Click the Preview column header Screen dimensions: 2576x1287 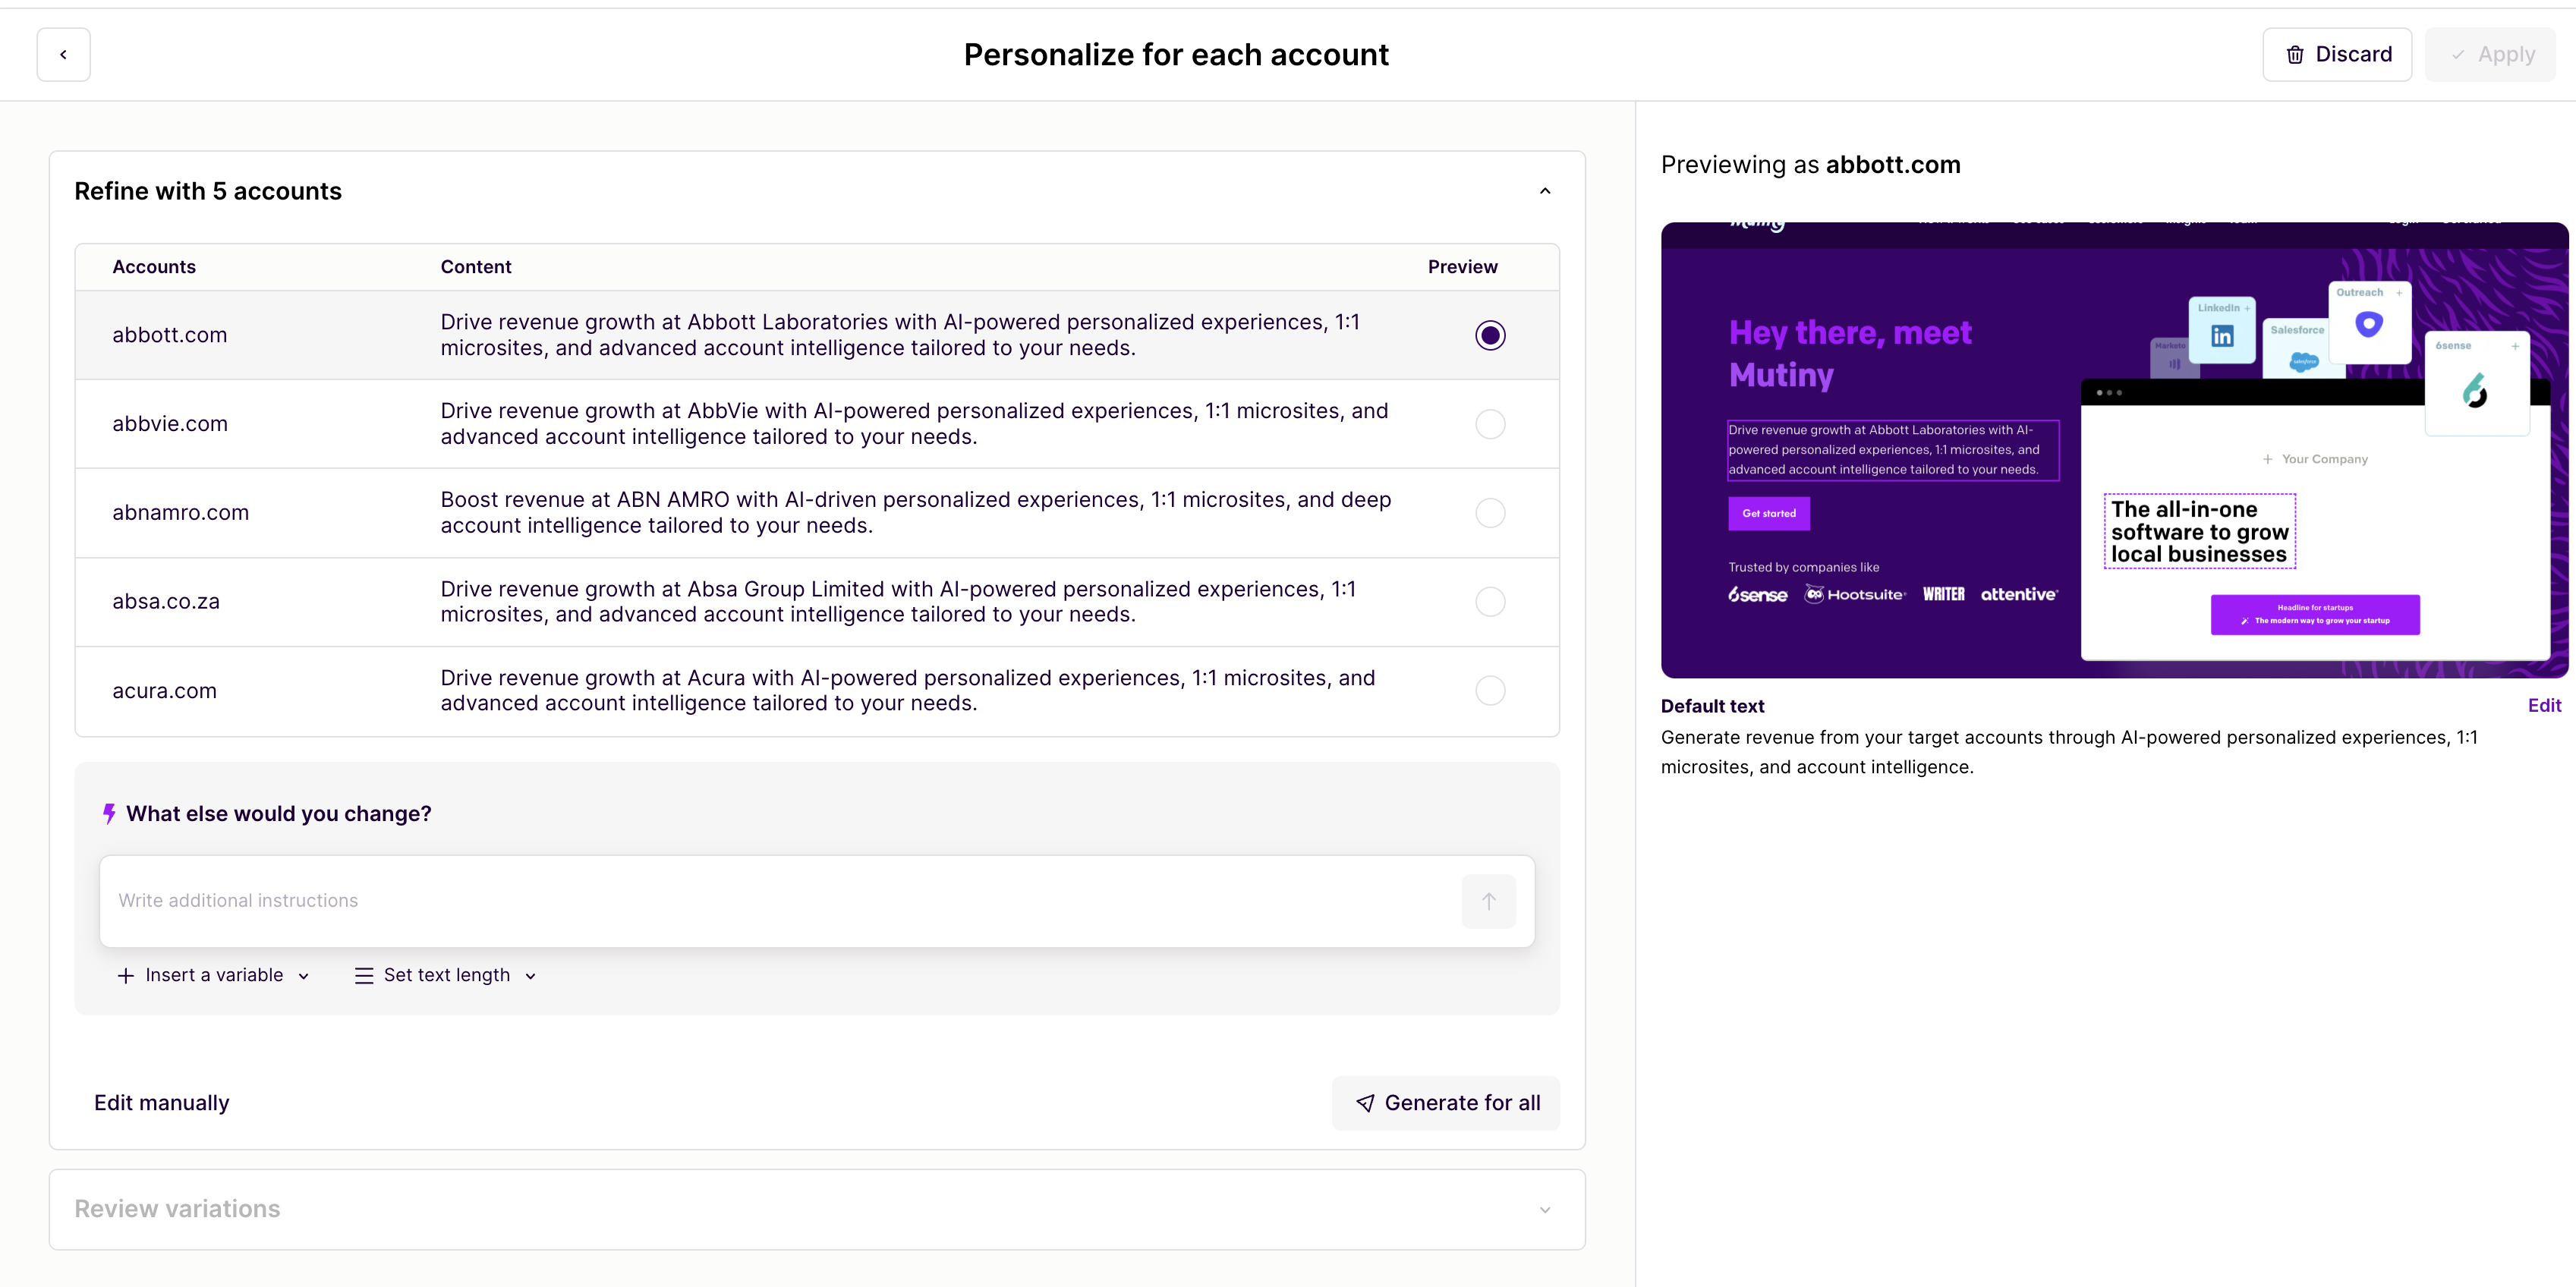[1463, 267]
